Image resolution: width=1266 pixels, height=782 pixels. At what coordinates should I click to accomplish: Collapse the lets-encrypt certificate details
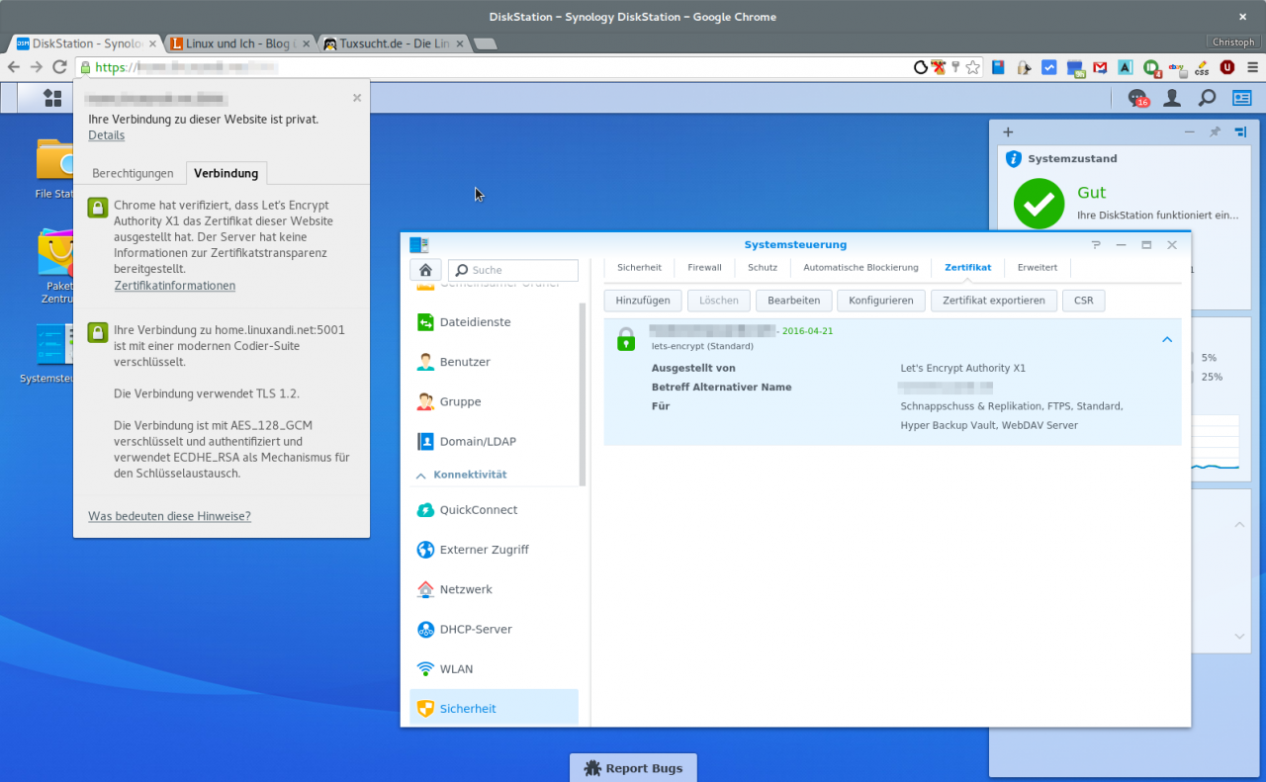1167,339
